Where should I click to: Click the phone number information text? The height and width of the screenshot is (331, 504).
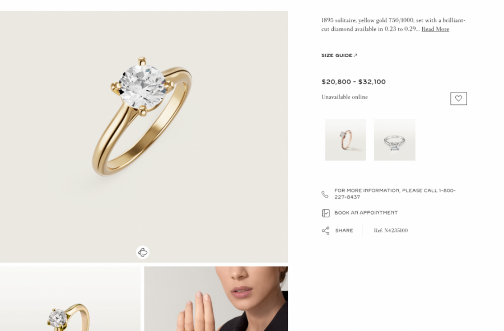(395, 194)
